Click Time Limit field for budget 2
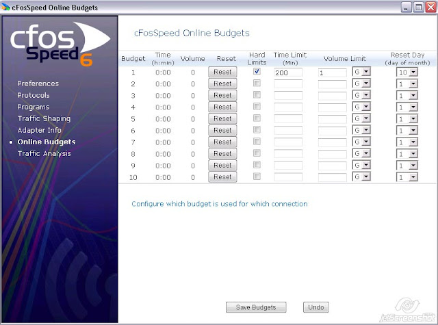 (288, 84)
